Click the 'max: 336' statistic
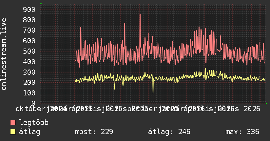Screen dimensions: 270x141 point(242,132)
